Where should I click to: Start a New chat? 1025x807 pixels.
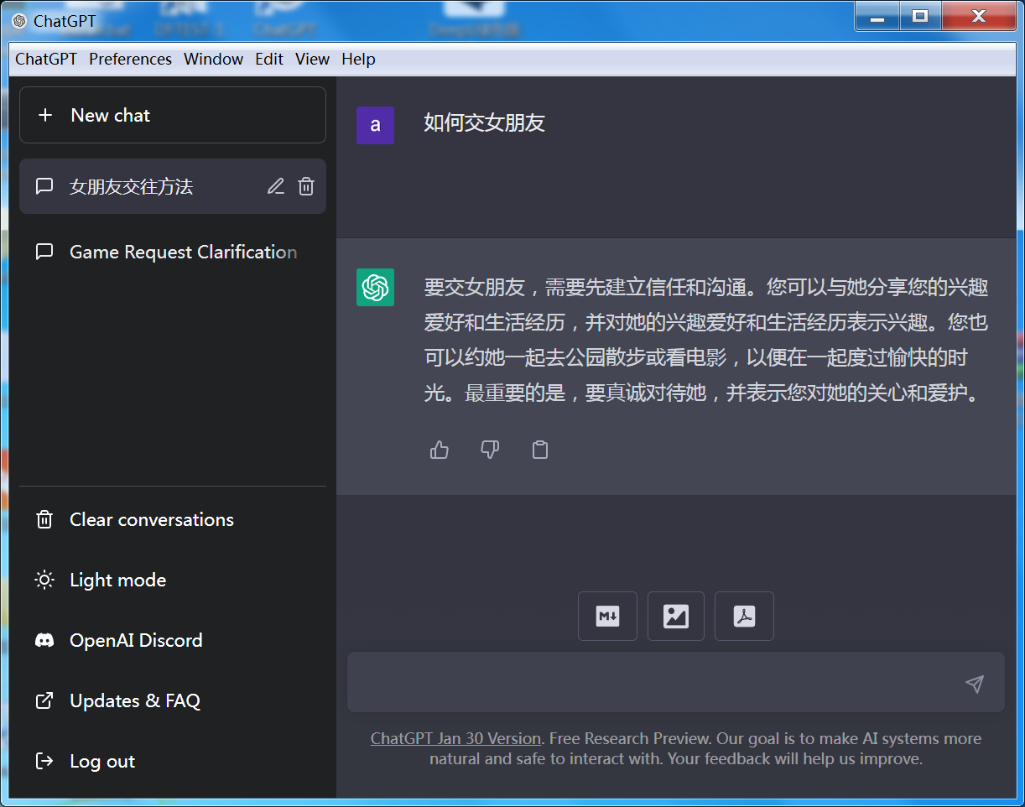click(173, 115)
